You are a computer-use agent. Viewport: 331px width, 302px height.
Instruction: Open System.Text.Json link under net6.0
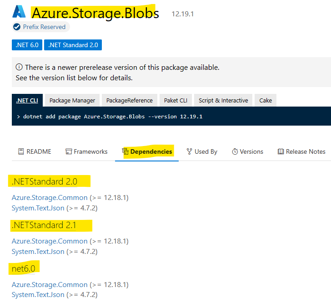pos(38,295)
